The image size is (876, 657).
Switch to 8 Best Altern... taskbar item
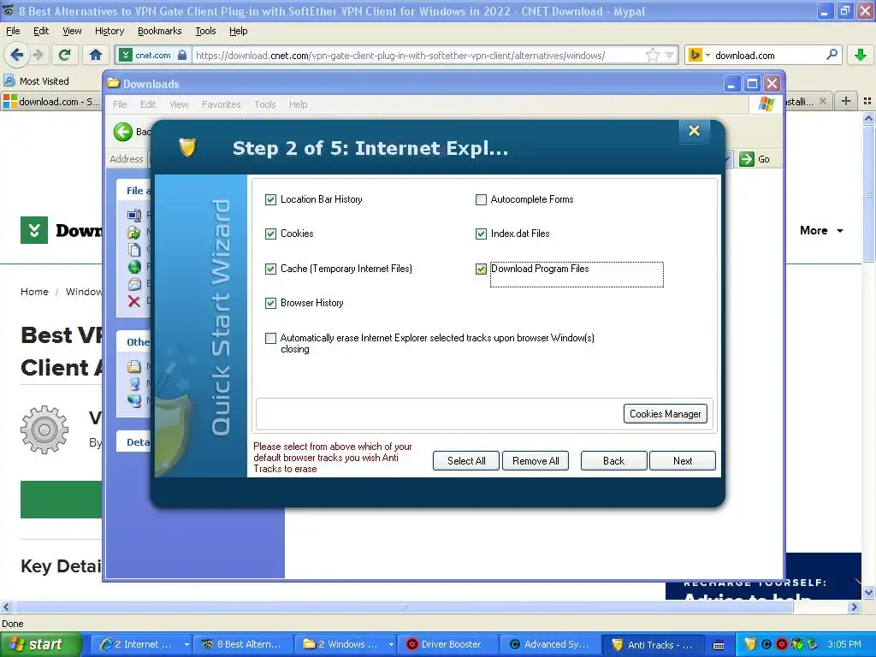click(242, 644)
